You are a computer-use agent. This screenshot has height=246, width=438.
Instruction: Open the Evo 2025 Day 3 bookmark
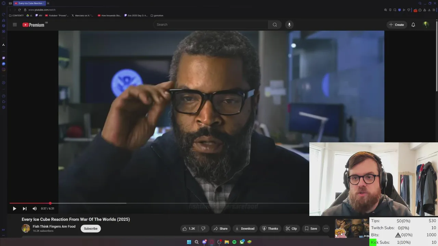click(x=136, y=15)
